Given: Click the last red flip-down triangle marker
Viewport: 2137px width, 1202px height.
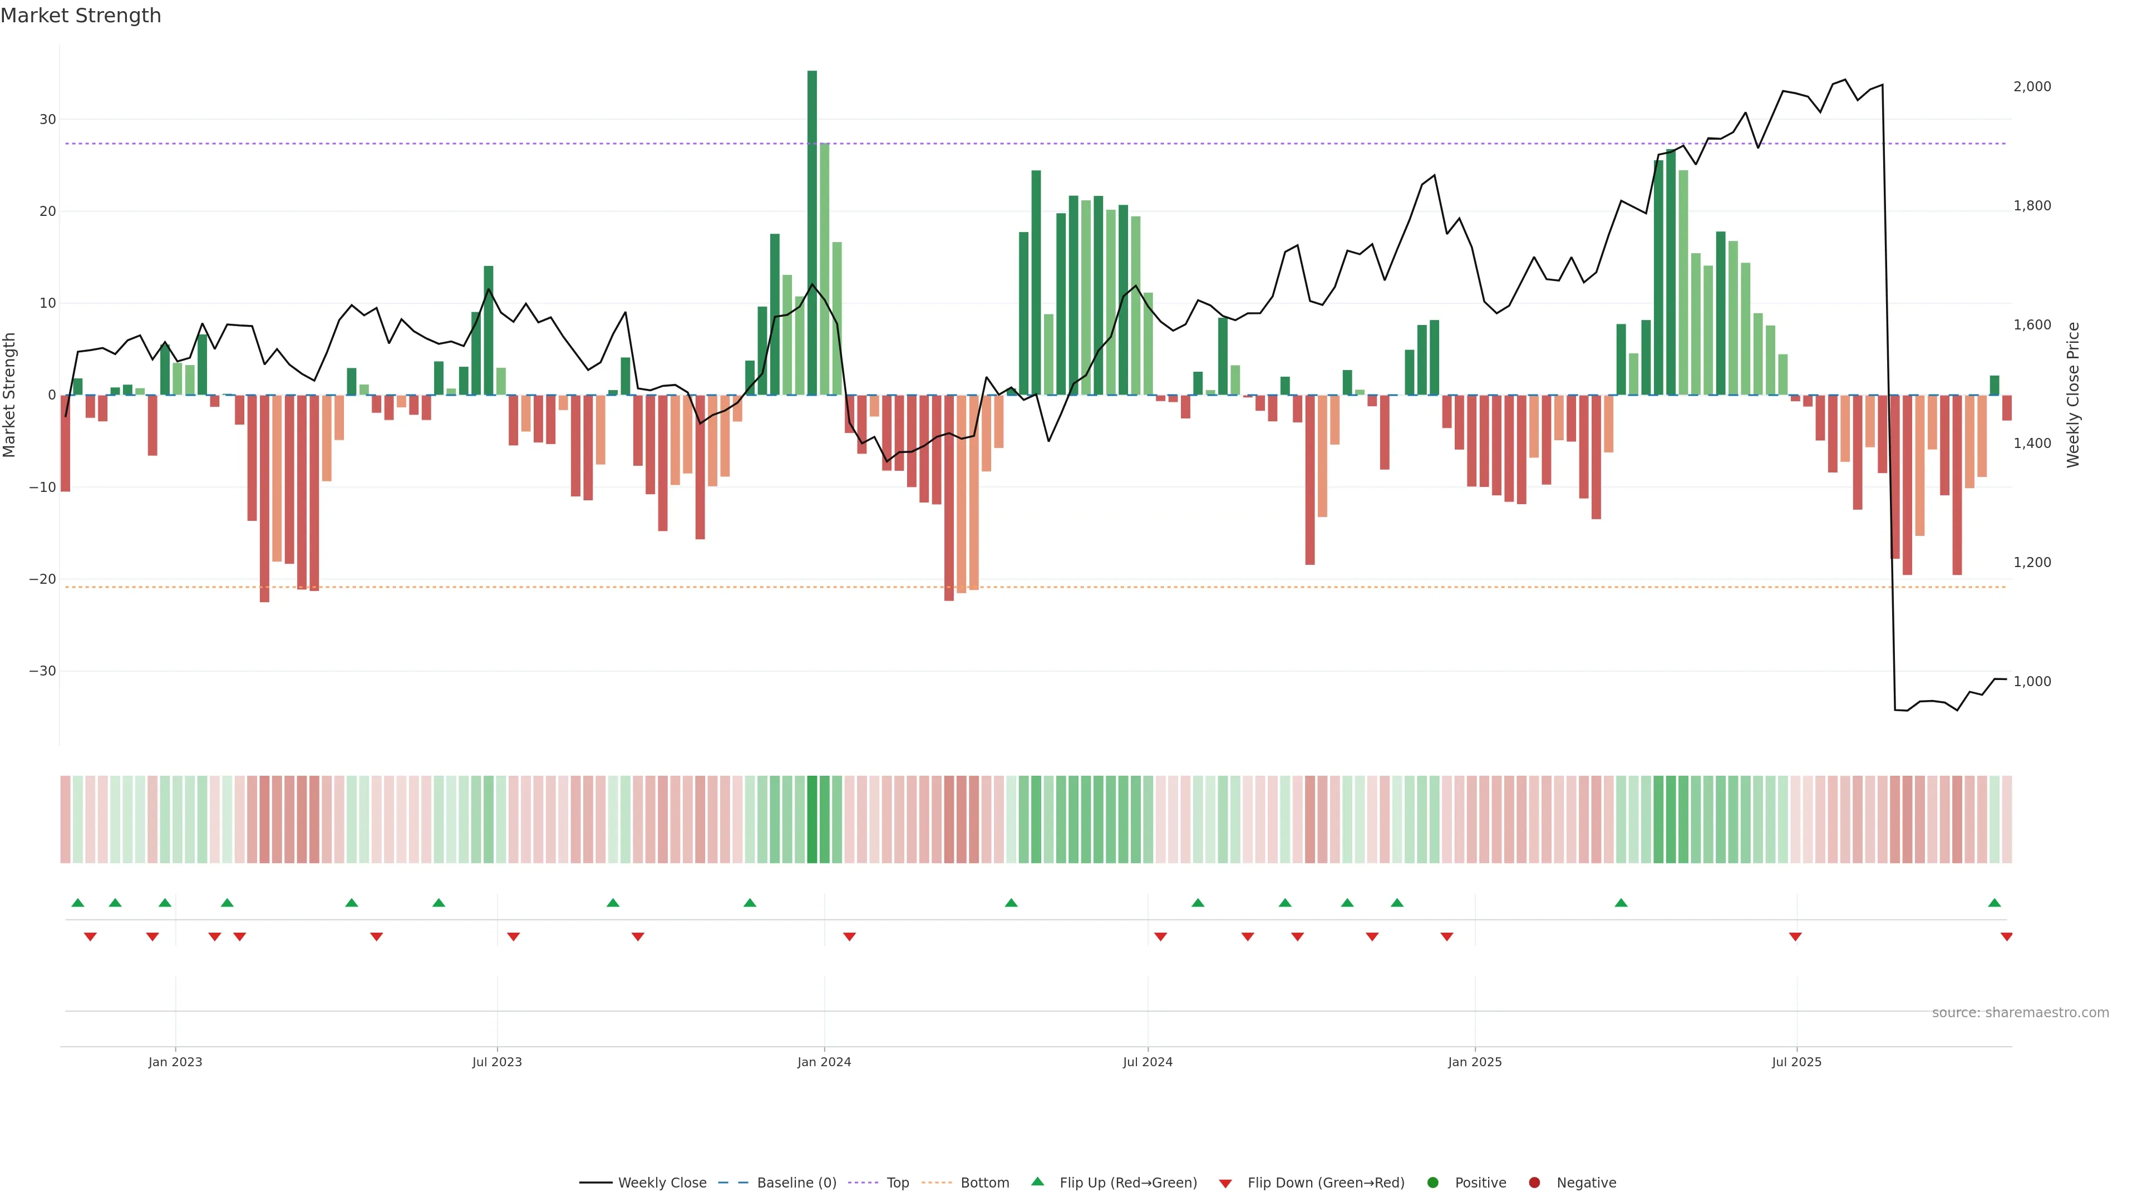Looking at the screenshot, I should tap(2006, 937).
